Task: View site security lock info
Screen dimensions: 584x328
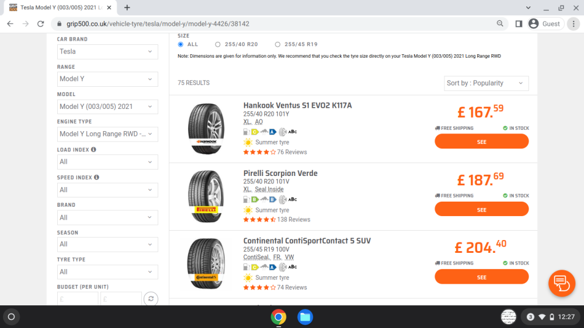Action: (x=59, y=24)
